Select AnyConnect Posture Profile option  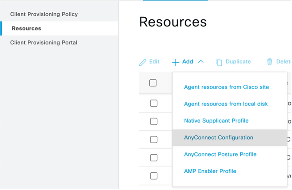click(220, 154)
